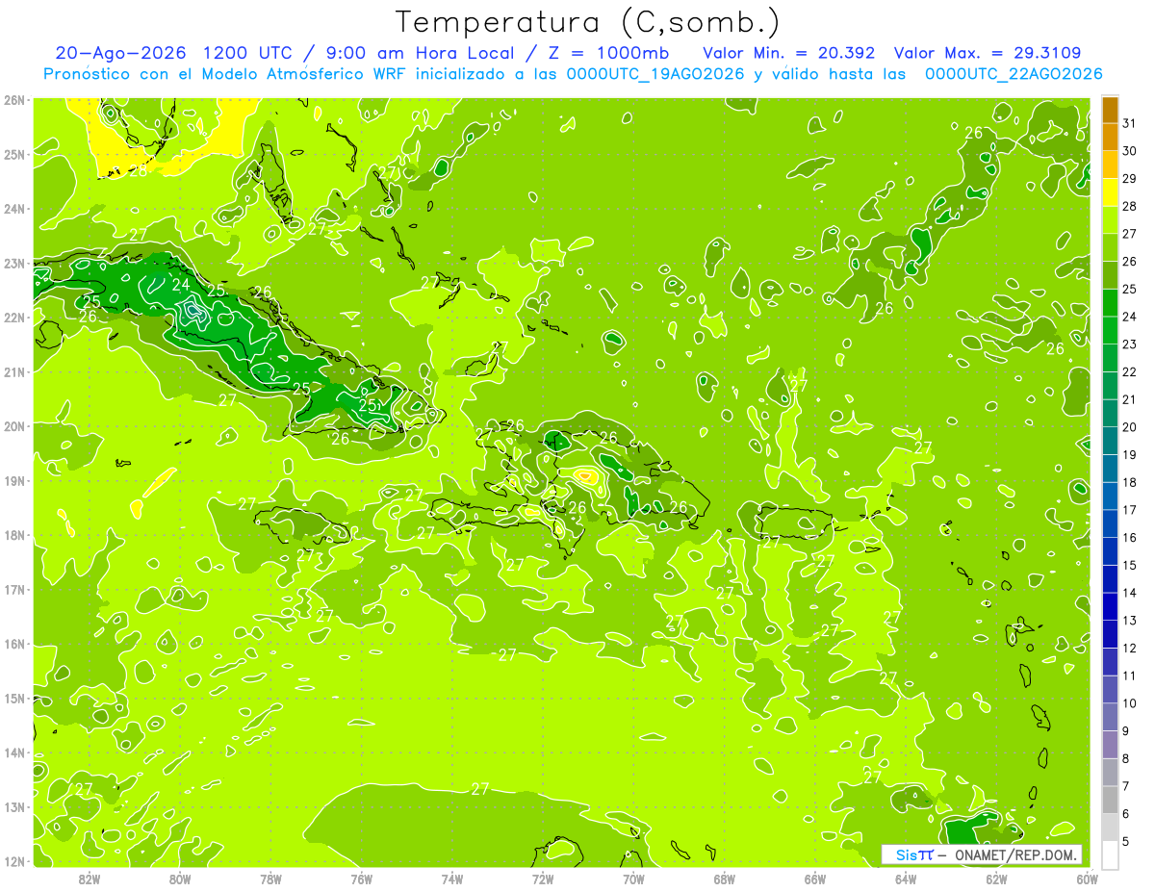The width and height of the screenshot is (1155, 892).
Task: Select the "Z = 1000mb" level label
Action: pyautogui.click(x=608, y=53)
